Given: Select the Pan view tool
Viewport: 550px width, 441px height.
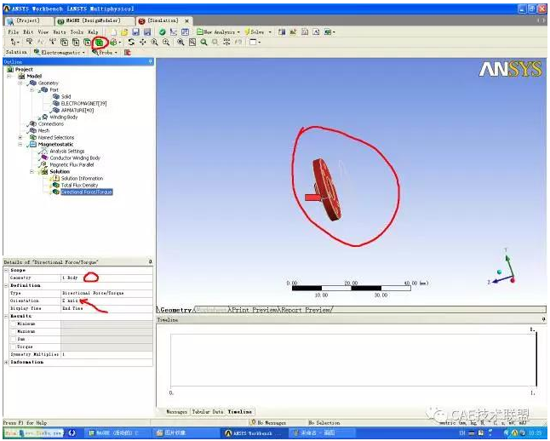Looking at the screenshot, I should 143,42.
